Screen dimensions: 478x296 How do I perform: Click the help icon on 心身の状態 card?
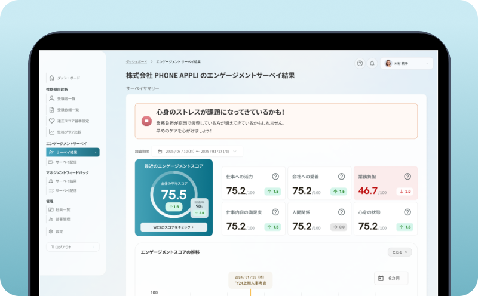(x=407, y=212)
